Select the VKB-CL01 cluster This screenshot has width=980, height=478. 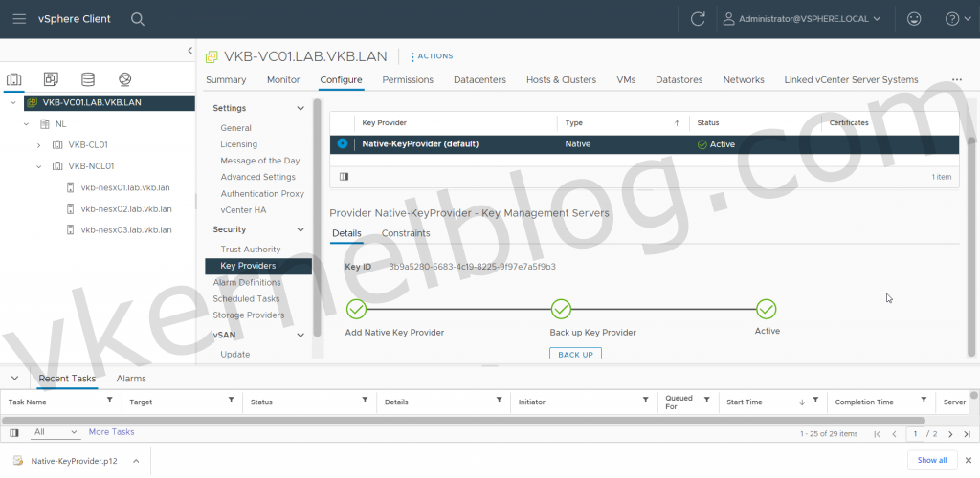[x=88, y=144]
